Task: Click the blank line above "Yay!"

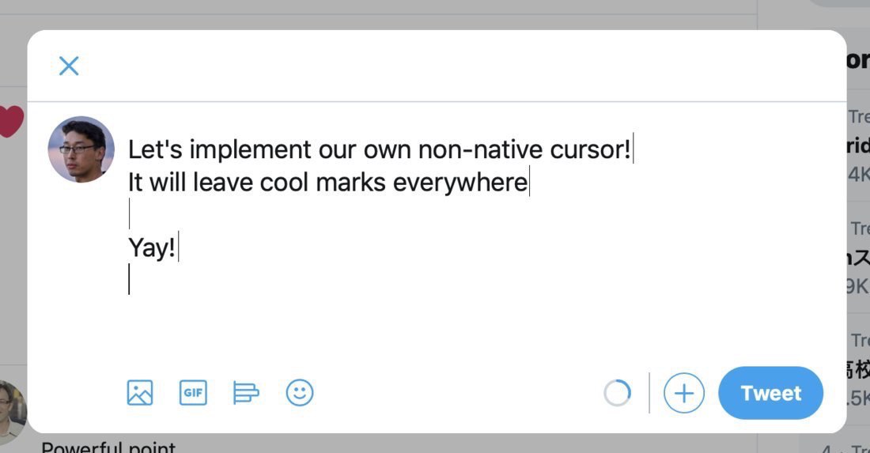Action: pos(237,215)
